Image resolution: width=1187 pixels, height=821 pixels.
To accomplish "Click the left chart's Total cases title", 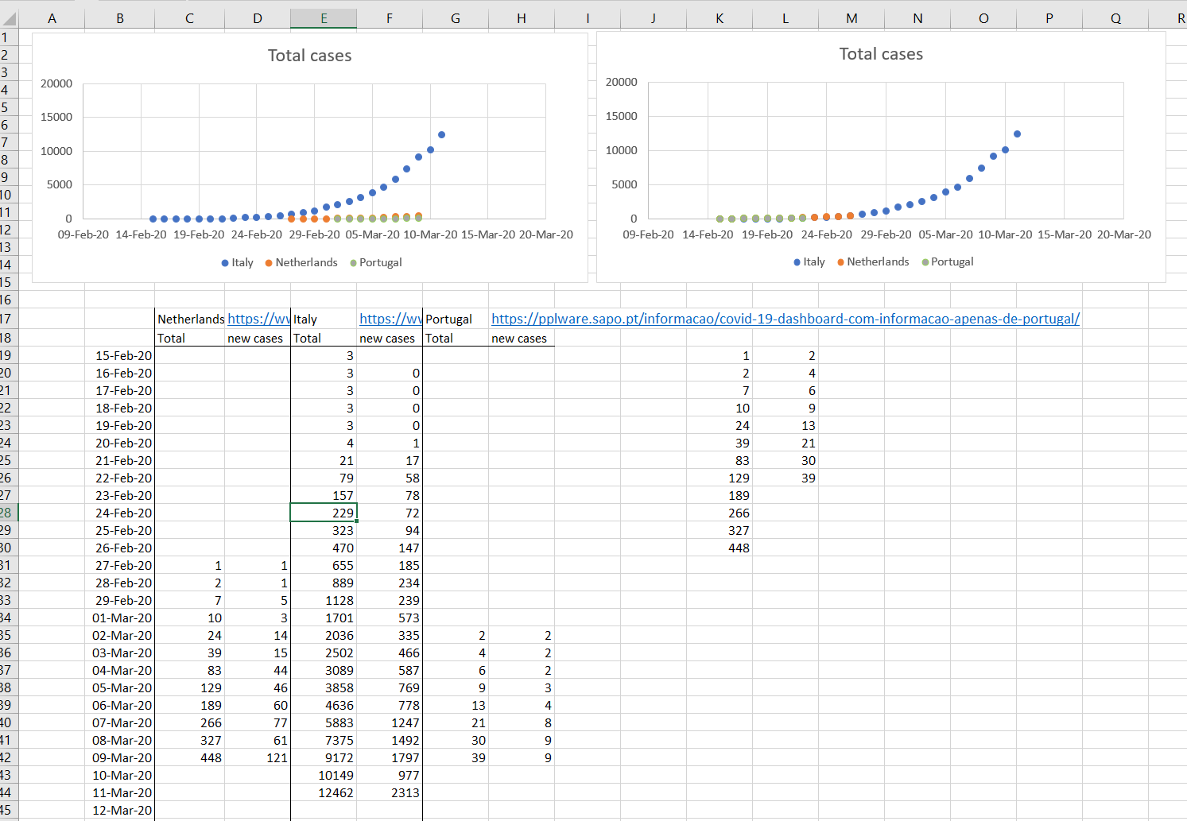I will [x=309, y=56].
